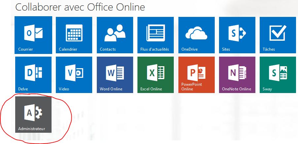Open the OneDrive cloud tile
This screenshot has width=298, height=144.
[x=197, y=35]
